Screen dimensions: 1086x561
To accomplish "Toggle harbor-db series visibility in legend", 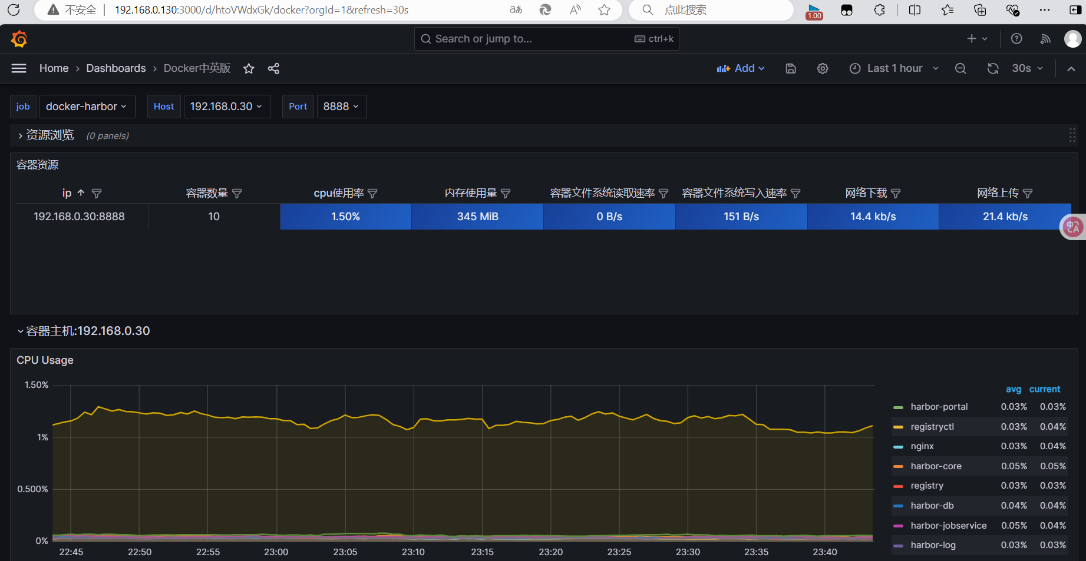I will (x=932, y=506).
